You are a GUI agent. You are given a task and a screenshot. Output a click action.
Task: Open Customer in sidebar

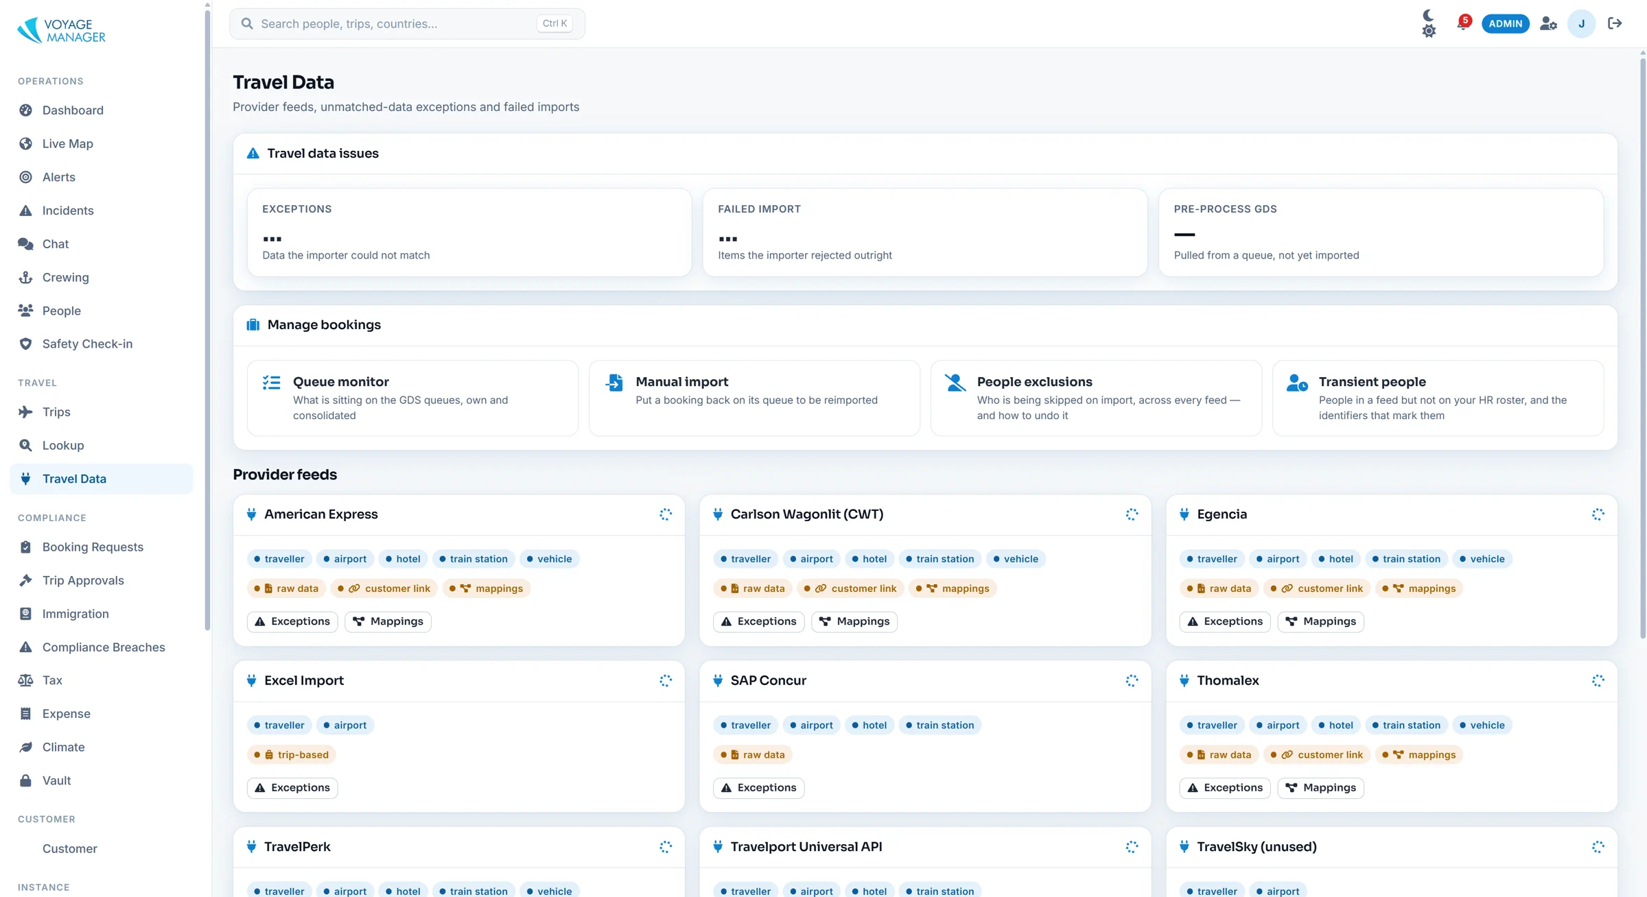[x=102, y=848]
